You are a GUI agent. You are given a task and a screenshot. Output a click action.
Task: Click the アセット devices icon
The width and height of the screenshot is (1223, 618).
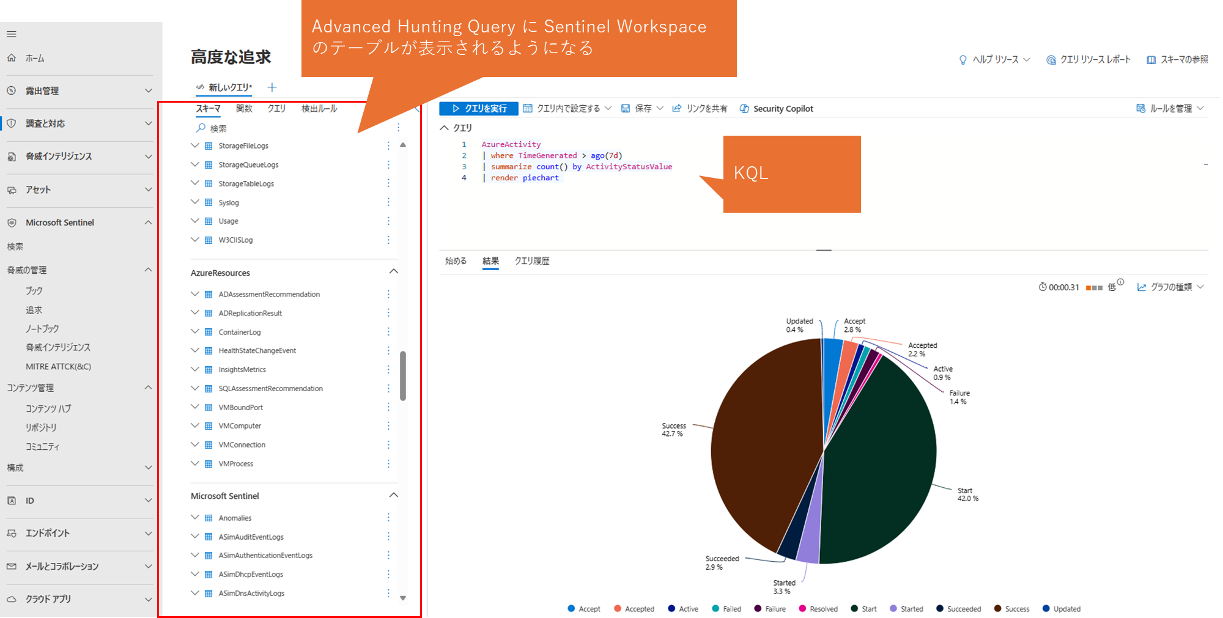pyautogui.click(x=12, y=190)
